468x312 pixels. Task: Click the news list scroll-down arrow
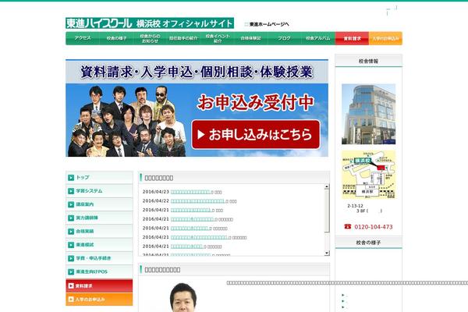pos(327,253)
